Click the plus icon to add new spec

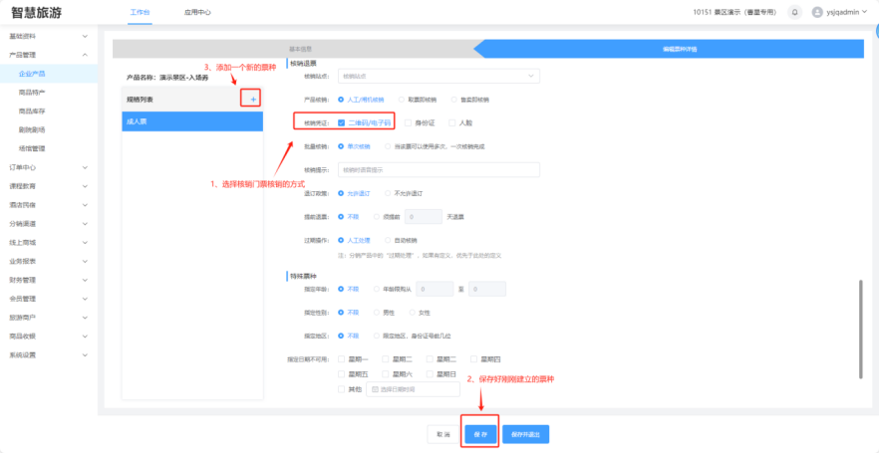253,100
